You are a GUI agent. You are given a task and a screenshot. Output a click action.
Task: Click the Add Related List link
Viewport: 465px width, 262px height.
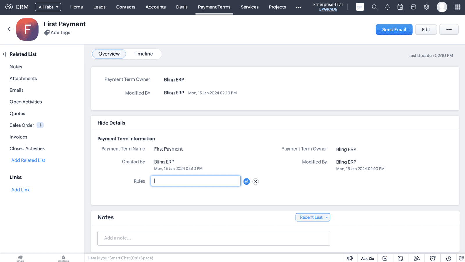point(28,160)
